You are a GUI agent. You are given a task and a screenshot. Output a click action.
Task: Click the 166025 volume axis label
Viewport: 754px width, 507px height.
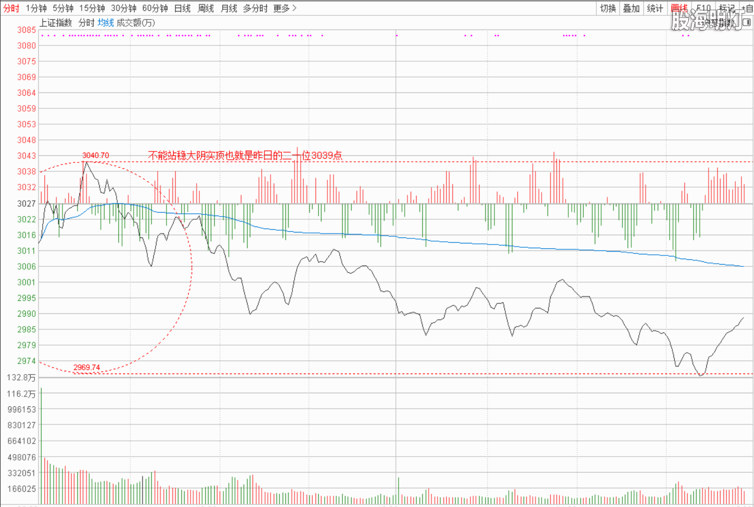point(22,489)
